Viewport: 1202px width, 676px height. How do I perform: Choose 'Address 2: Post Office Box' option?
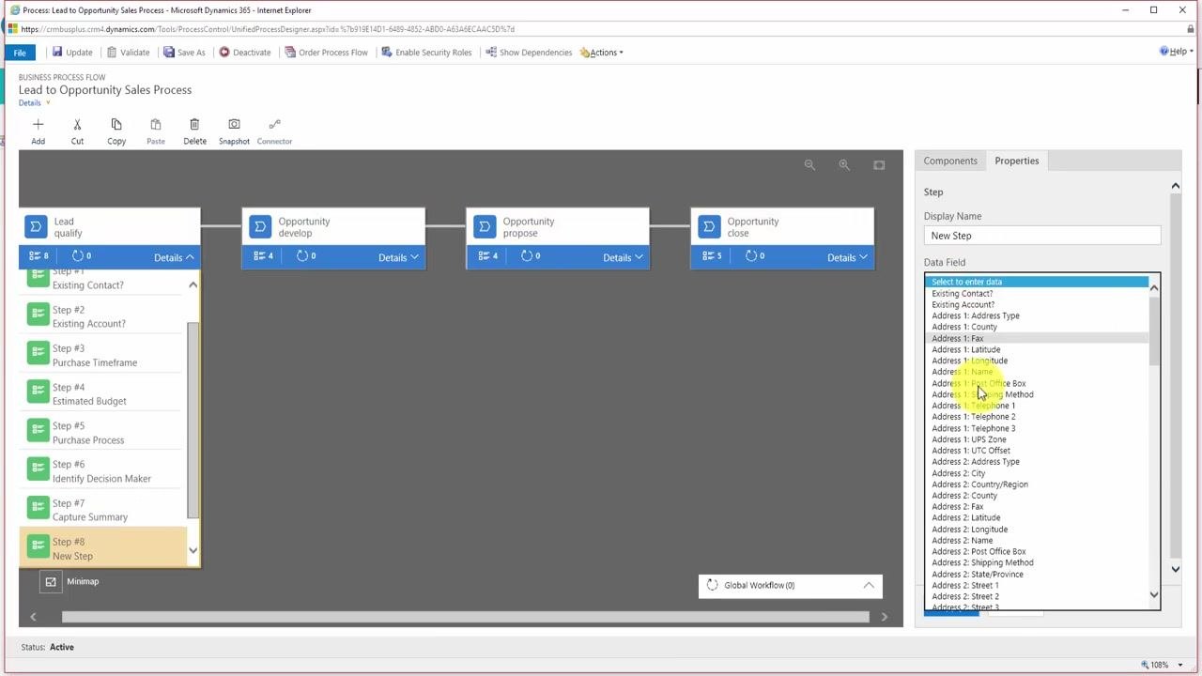(x=1036, y=551)
